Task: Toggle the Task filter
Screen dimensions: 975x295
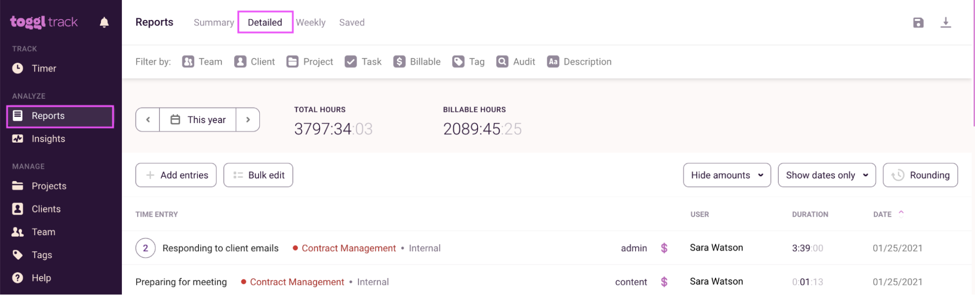Action: [x=363, y=61]
